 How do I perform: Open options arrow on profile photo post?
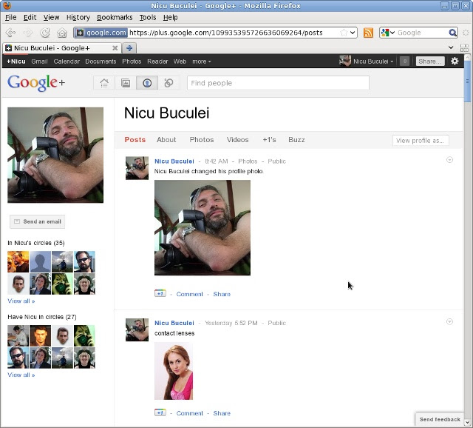449,160
